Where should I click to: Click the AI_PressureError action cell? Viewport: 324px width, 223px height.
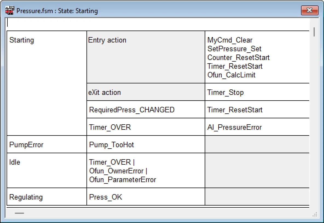point(234,127)
